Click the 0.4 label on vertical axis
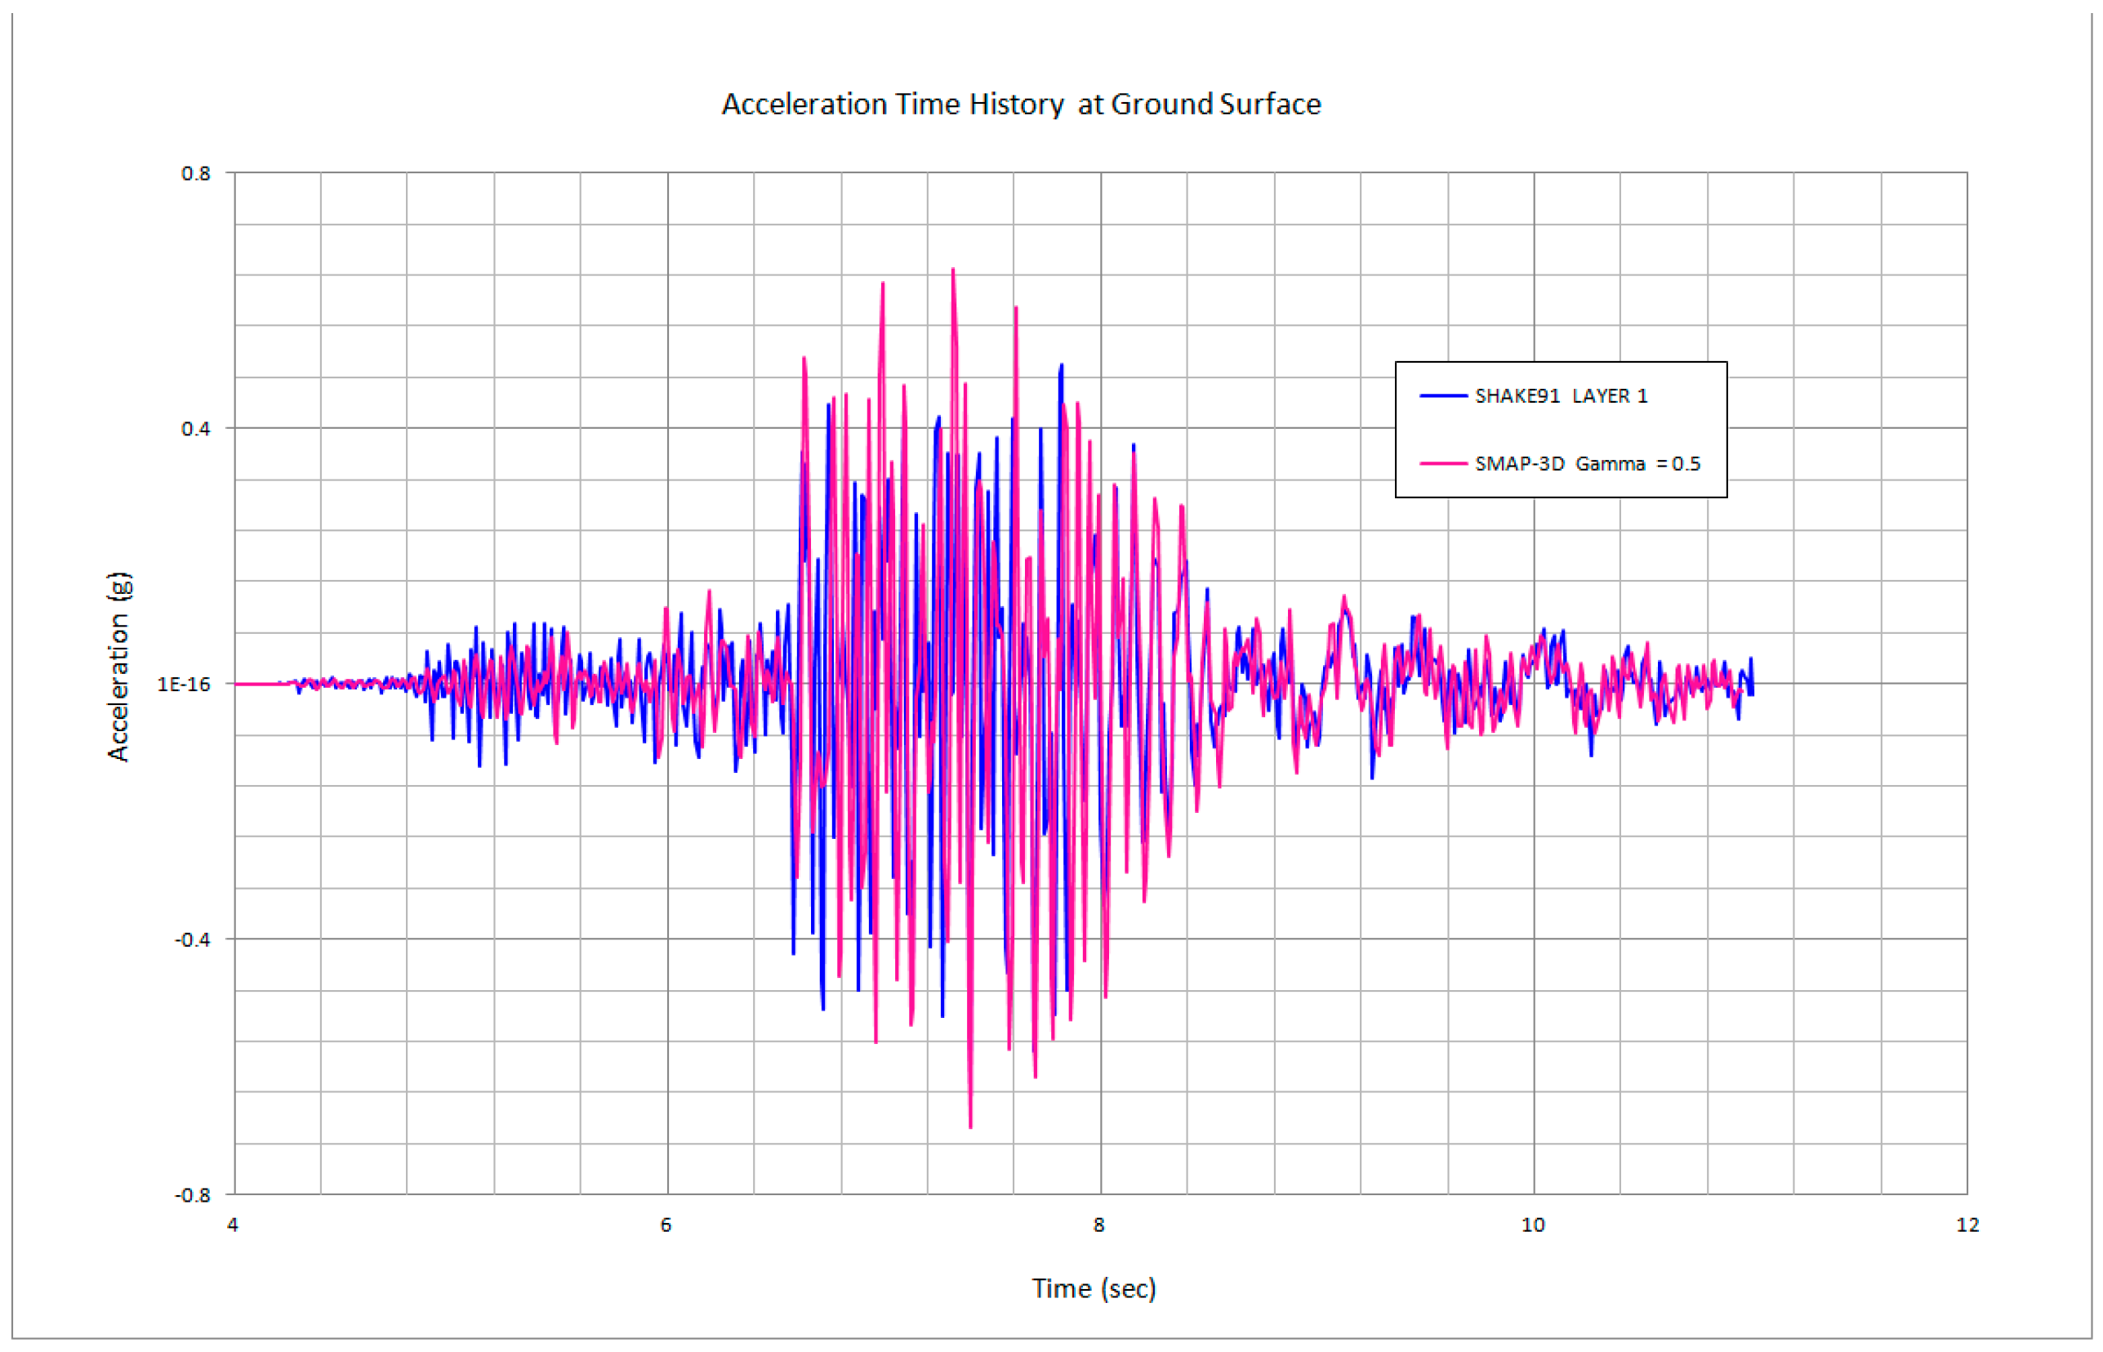Image resolution: width=2103 pixels, height=1352 pixels. pos(196,428)
